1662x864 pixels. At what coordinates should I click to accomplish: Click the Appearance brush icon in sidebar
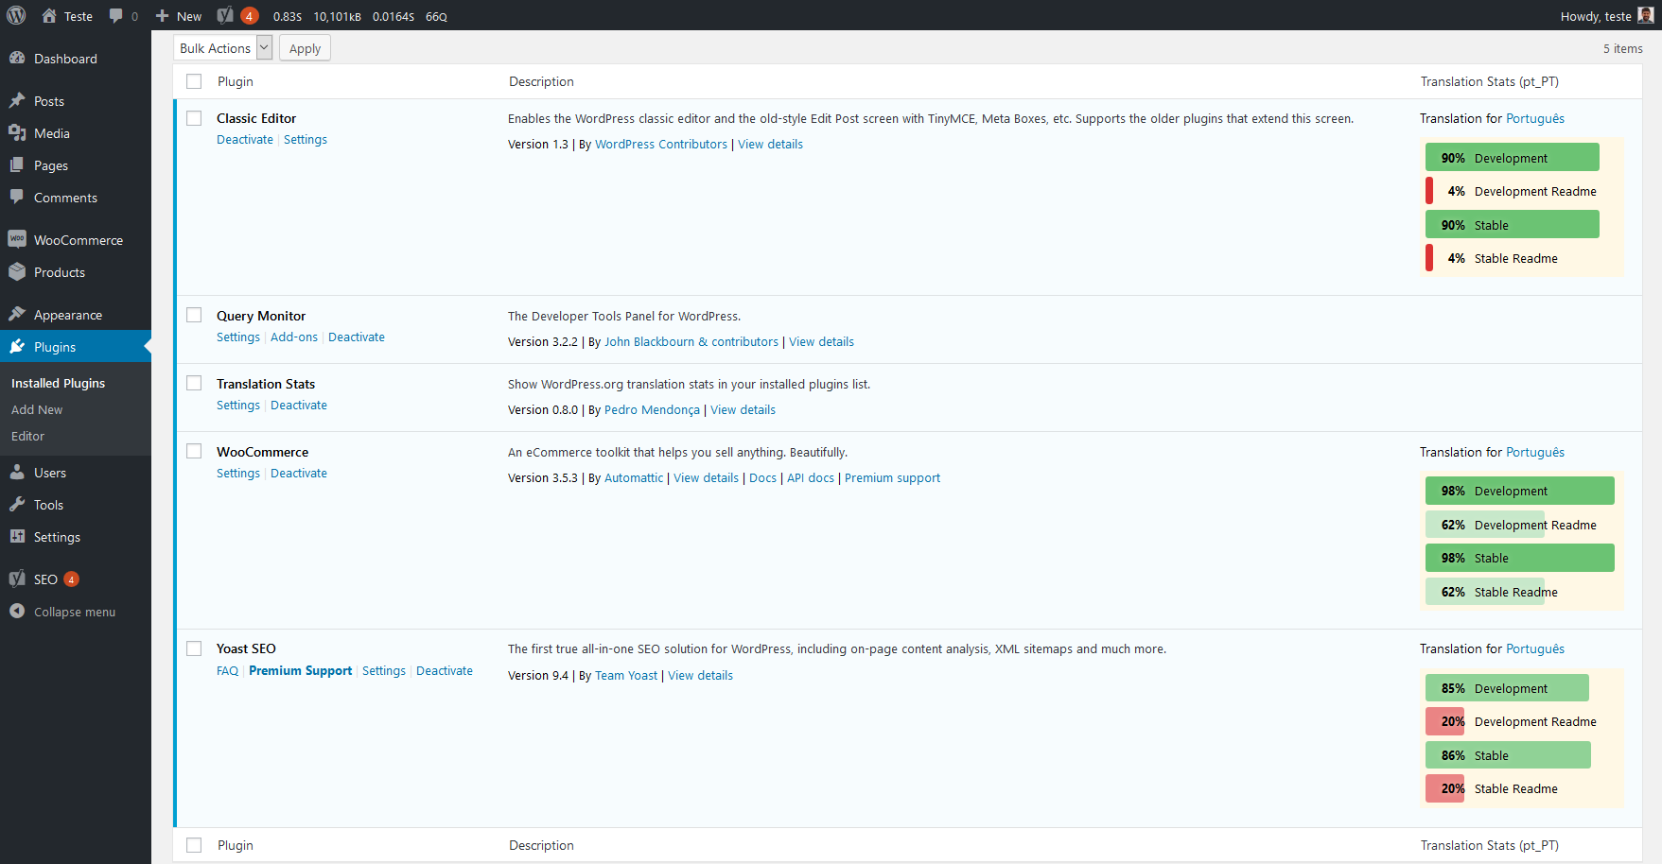17,314
